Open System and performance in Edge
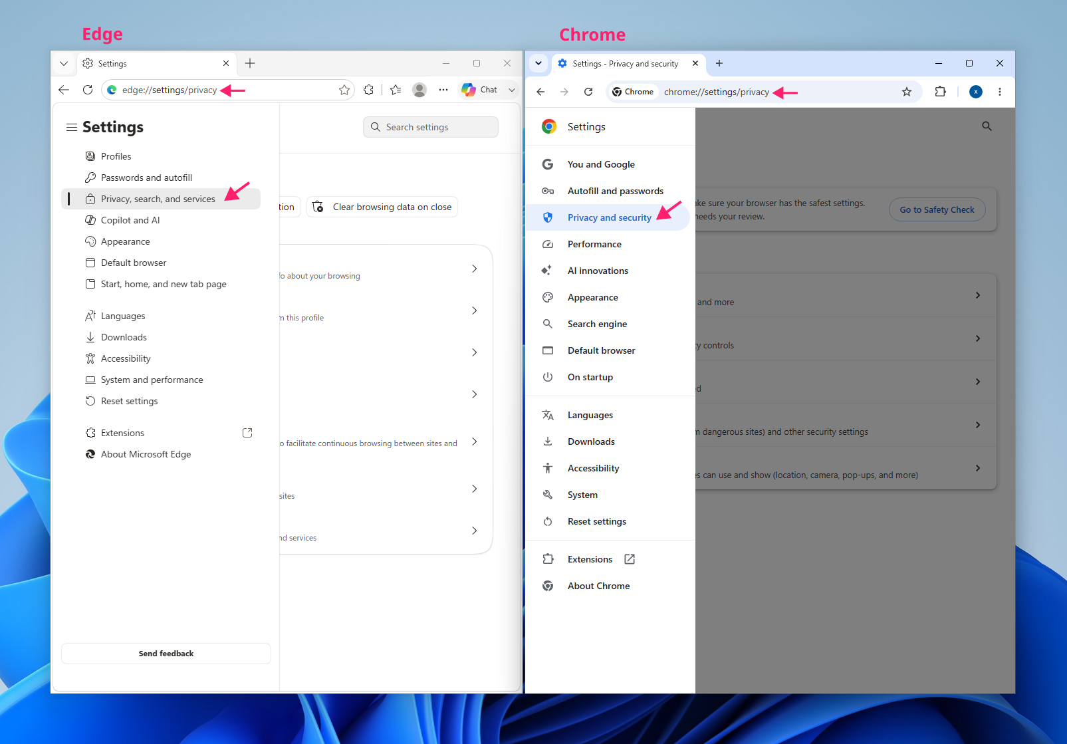 point(161,380)
